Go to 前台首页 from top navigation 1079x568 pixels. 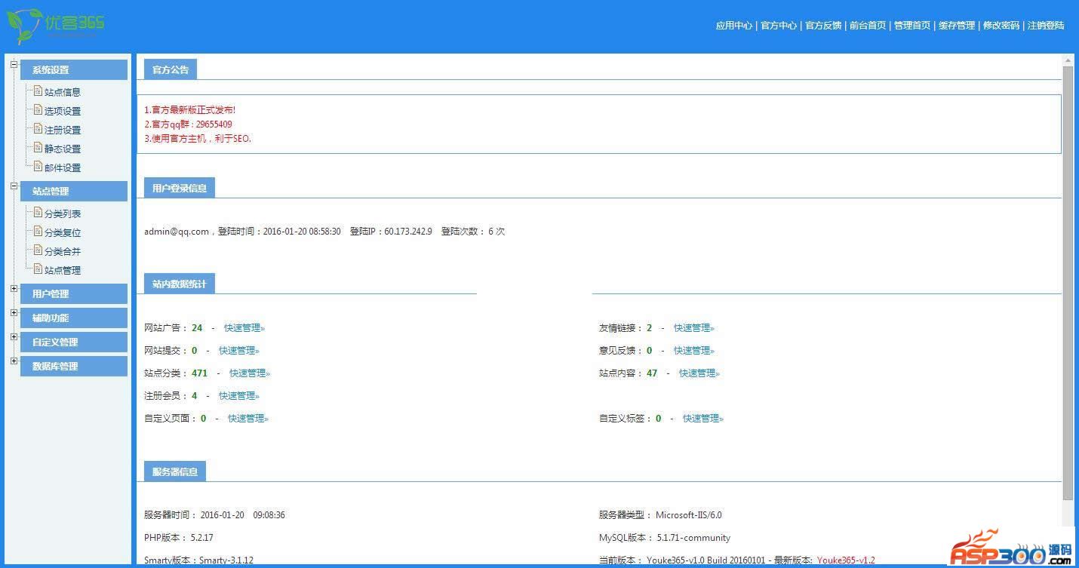[867, 26]
